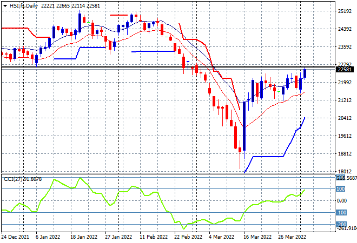This screenshot has height=243, width=357.
Task: Click the 16 Mar 2022 date label
Action: tap(257, 237)
